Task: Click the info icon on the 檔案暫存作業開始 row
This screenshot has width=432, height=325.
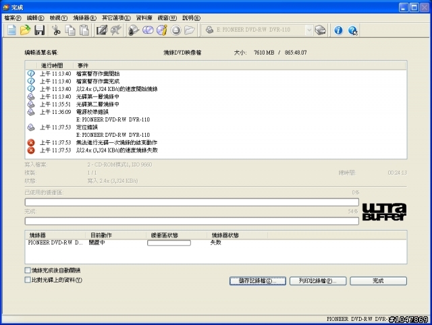Action: (31, 73)
